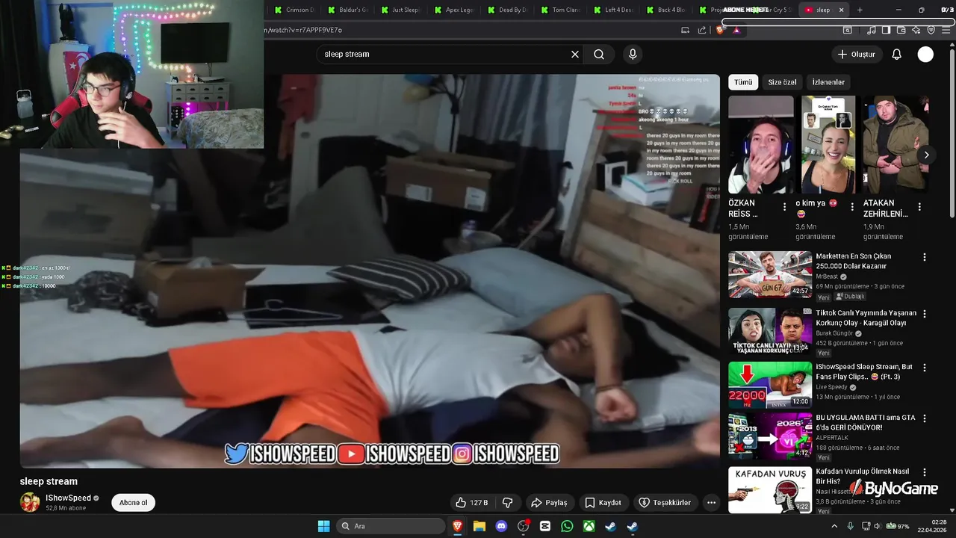
Task: Open Xbox app from the taskbar
Action: point(589,526)
